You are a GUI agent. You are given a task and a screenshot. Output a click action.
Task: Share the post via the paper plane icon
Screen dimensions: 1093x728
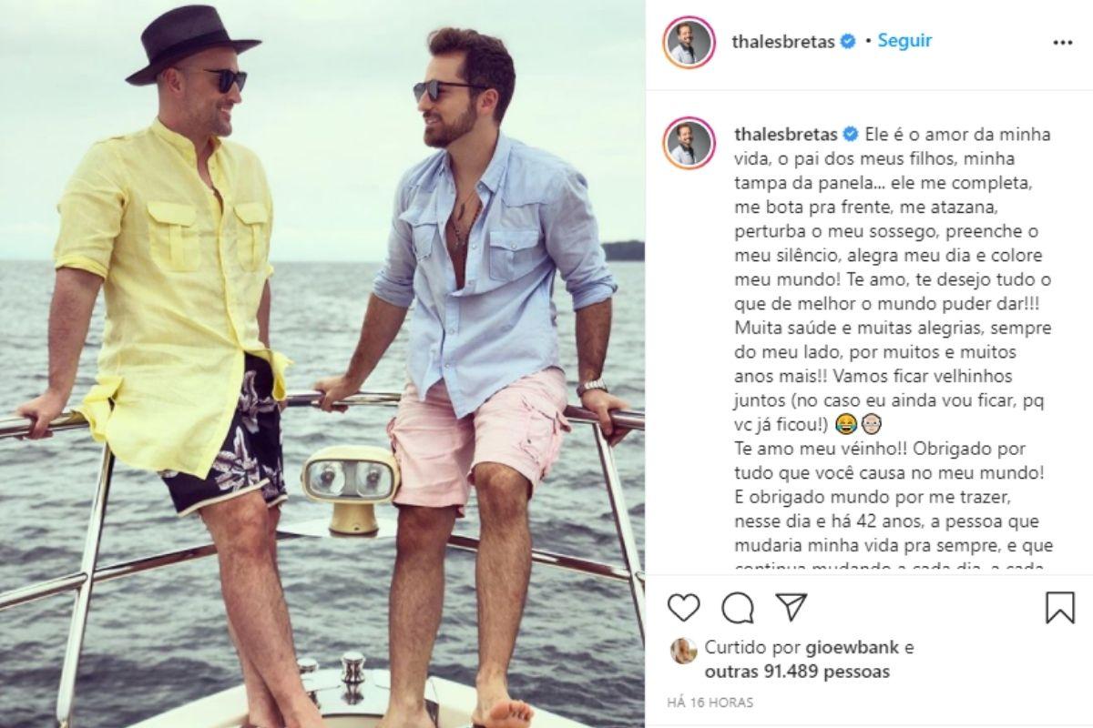click(791, 607)
